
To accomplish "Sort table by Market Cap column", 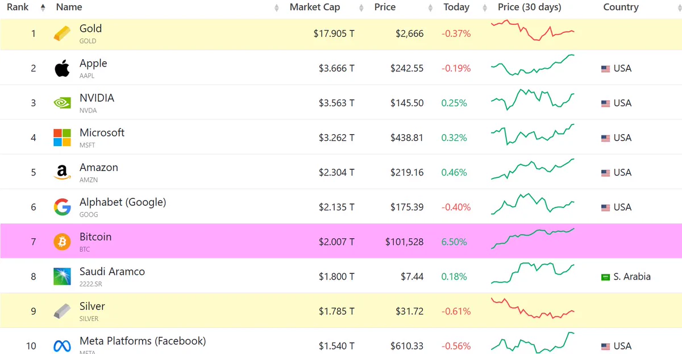I will tap(315, 7).
